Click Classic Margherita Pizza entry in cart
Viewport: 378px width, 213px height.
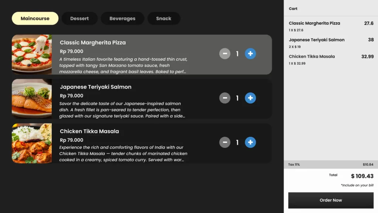click(x=315, y=23)
